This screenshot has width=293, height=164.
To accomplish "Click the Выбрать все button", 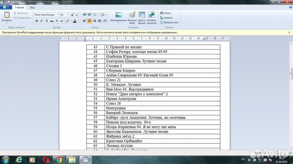I will click(169, 22).
